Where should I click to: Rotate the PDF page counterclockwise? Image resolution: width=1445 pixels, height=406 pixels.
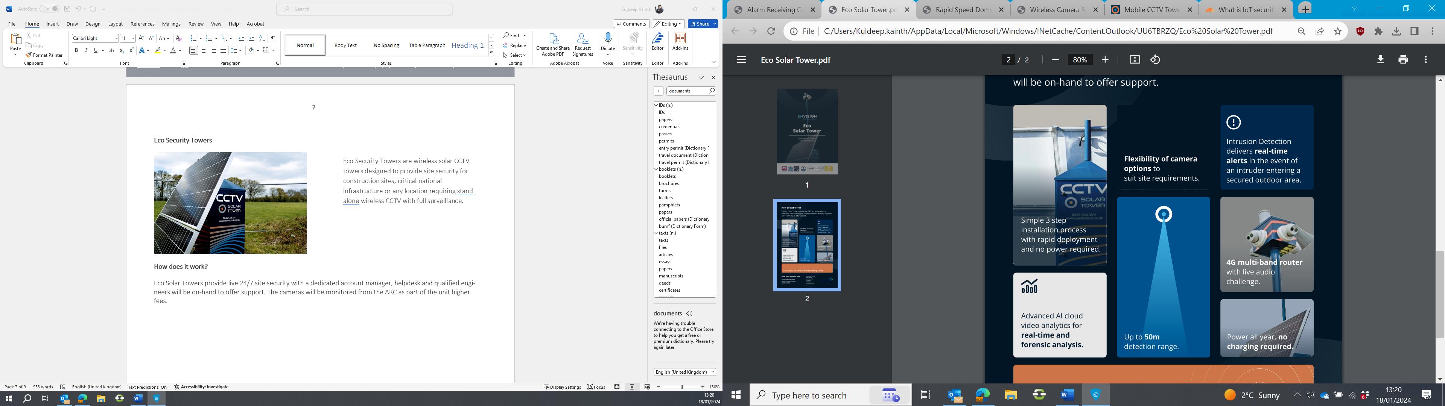tap(1155, 59)
